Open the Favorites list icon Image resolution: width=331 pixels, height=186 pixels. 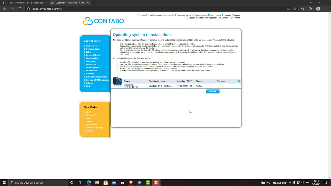(303, 9)
